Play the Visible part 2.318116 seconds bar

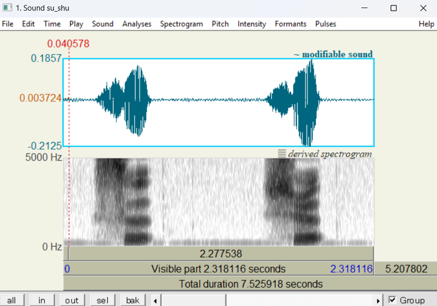pos(219,269)
